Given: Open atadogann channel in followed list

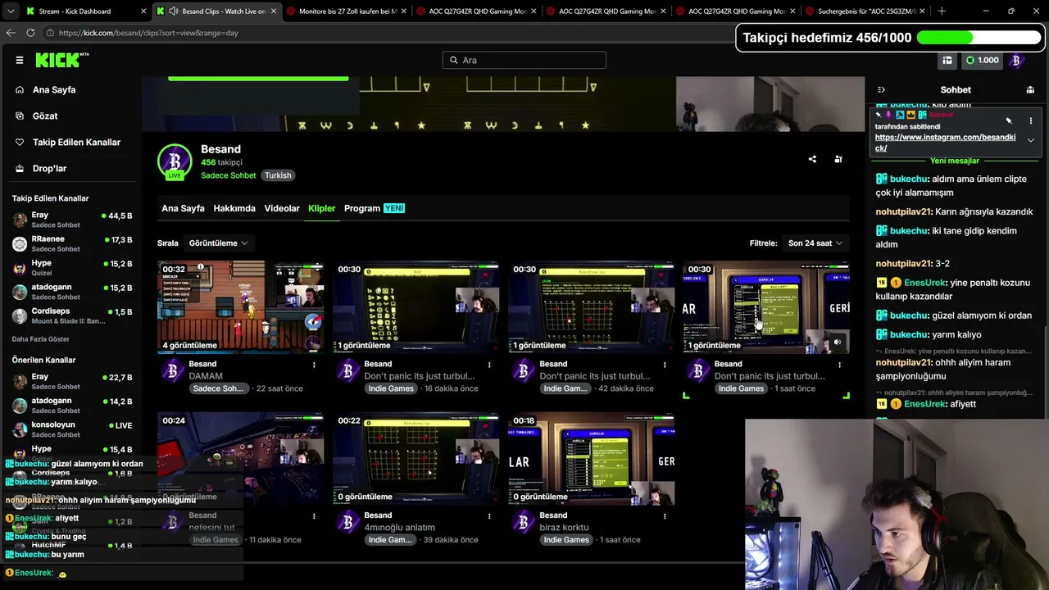Looking at the screenshot, I should pos(72,292).
